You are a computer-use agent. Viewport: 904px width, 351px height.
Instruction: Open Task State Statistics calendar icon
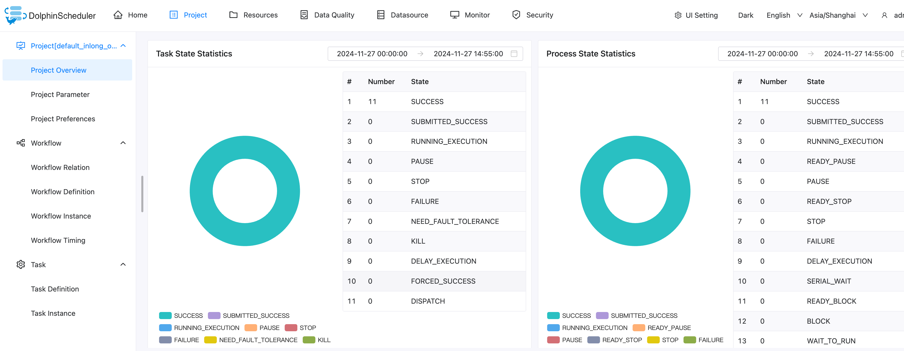(x=514, y=54)
